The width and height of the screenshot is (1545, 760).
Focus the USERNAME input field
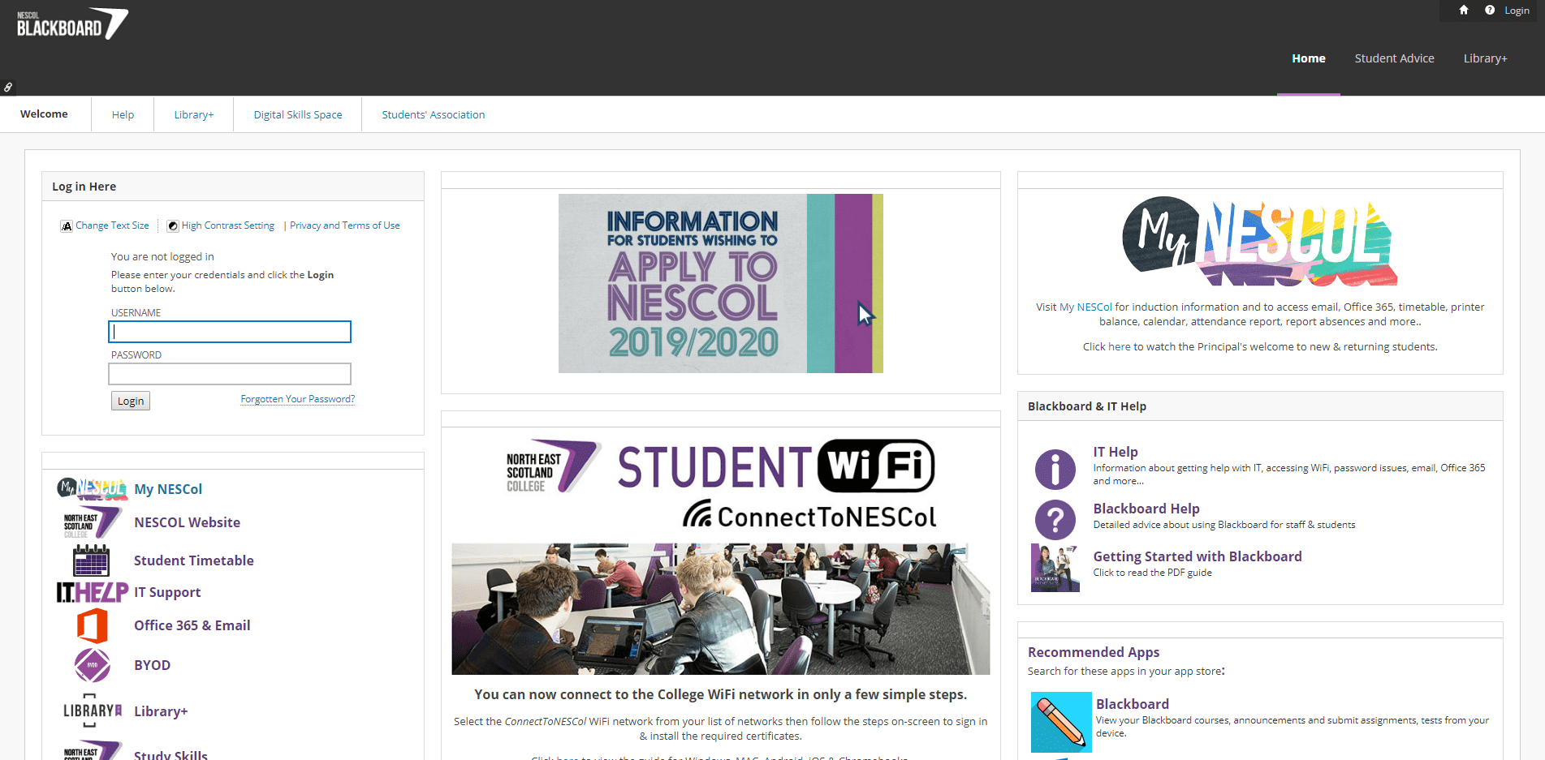point(230,332)
